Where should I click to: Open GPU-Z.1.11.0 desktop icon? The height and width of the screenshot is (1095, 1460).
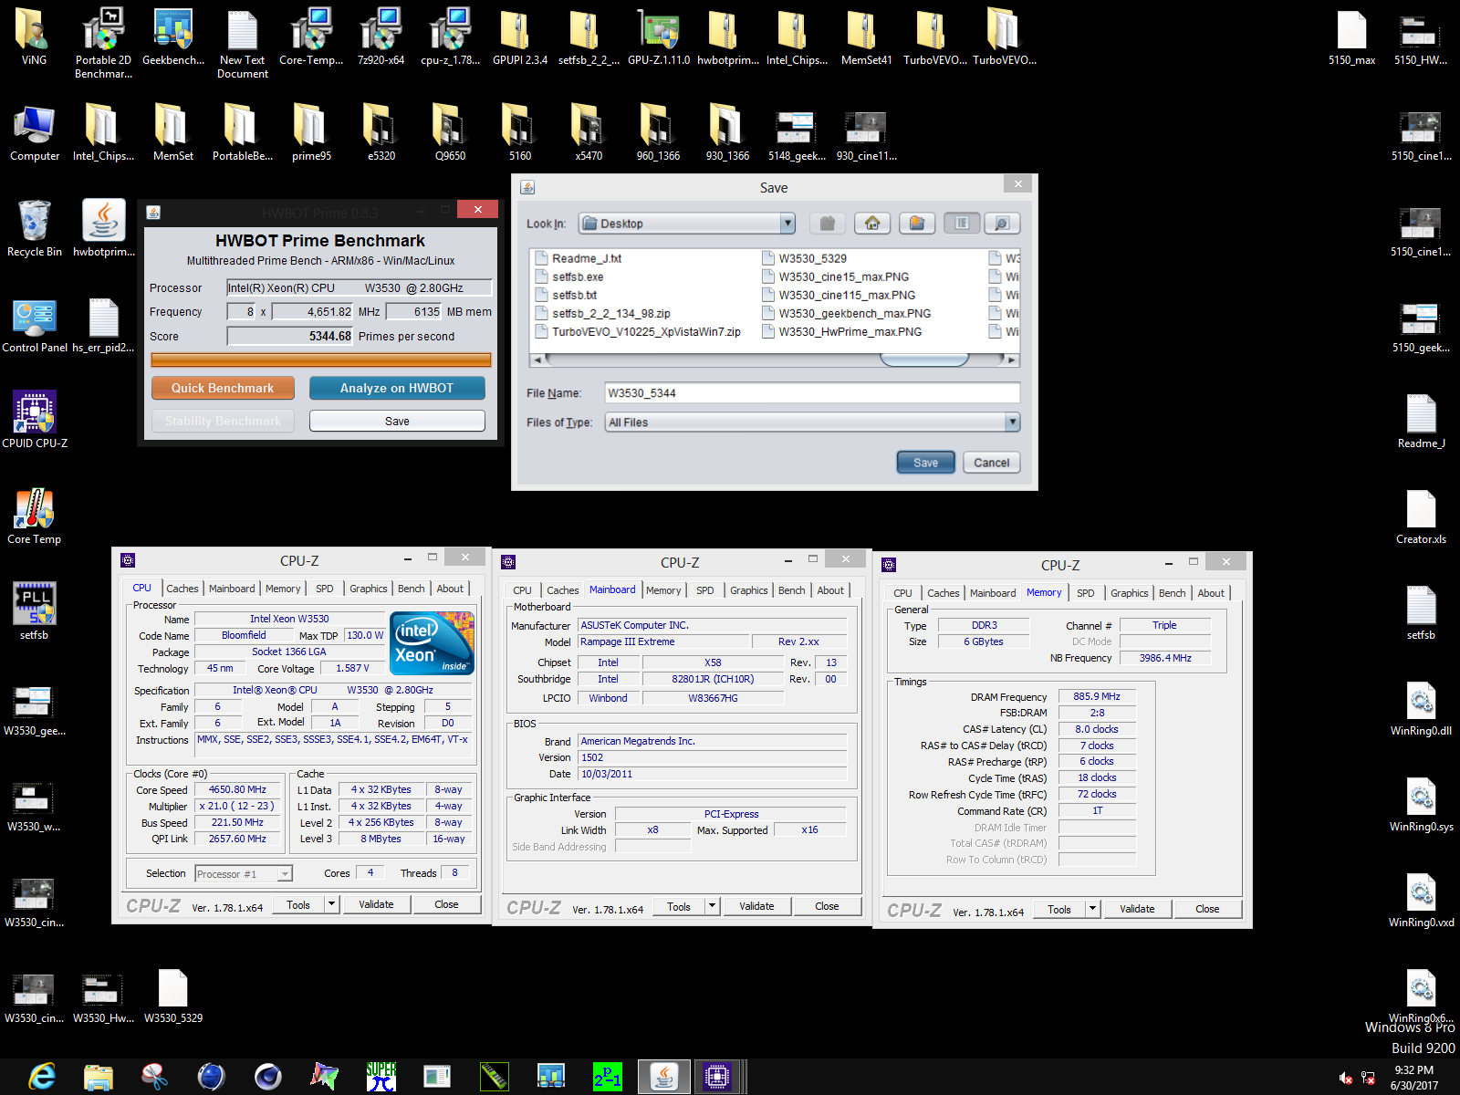659,36
